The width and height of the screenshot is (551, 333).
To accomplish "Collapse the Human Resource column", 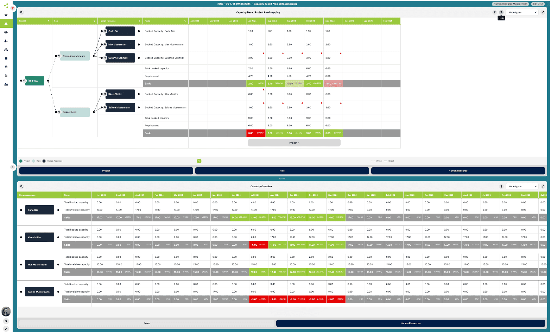I will tap(139, 21).
